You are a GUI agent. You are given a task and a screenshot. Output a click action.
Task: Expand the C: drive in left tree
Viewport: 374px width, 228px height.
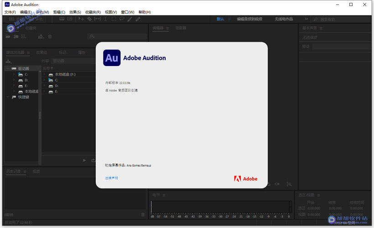(14, 74)
